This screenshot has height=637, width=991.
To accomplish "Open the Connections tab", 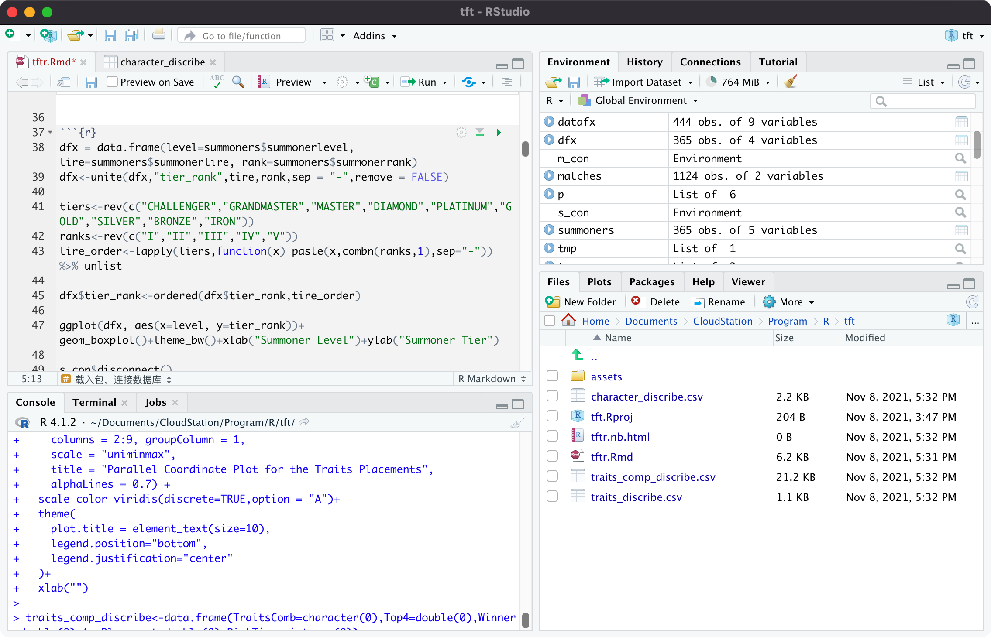I will pos(710,62).
